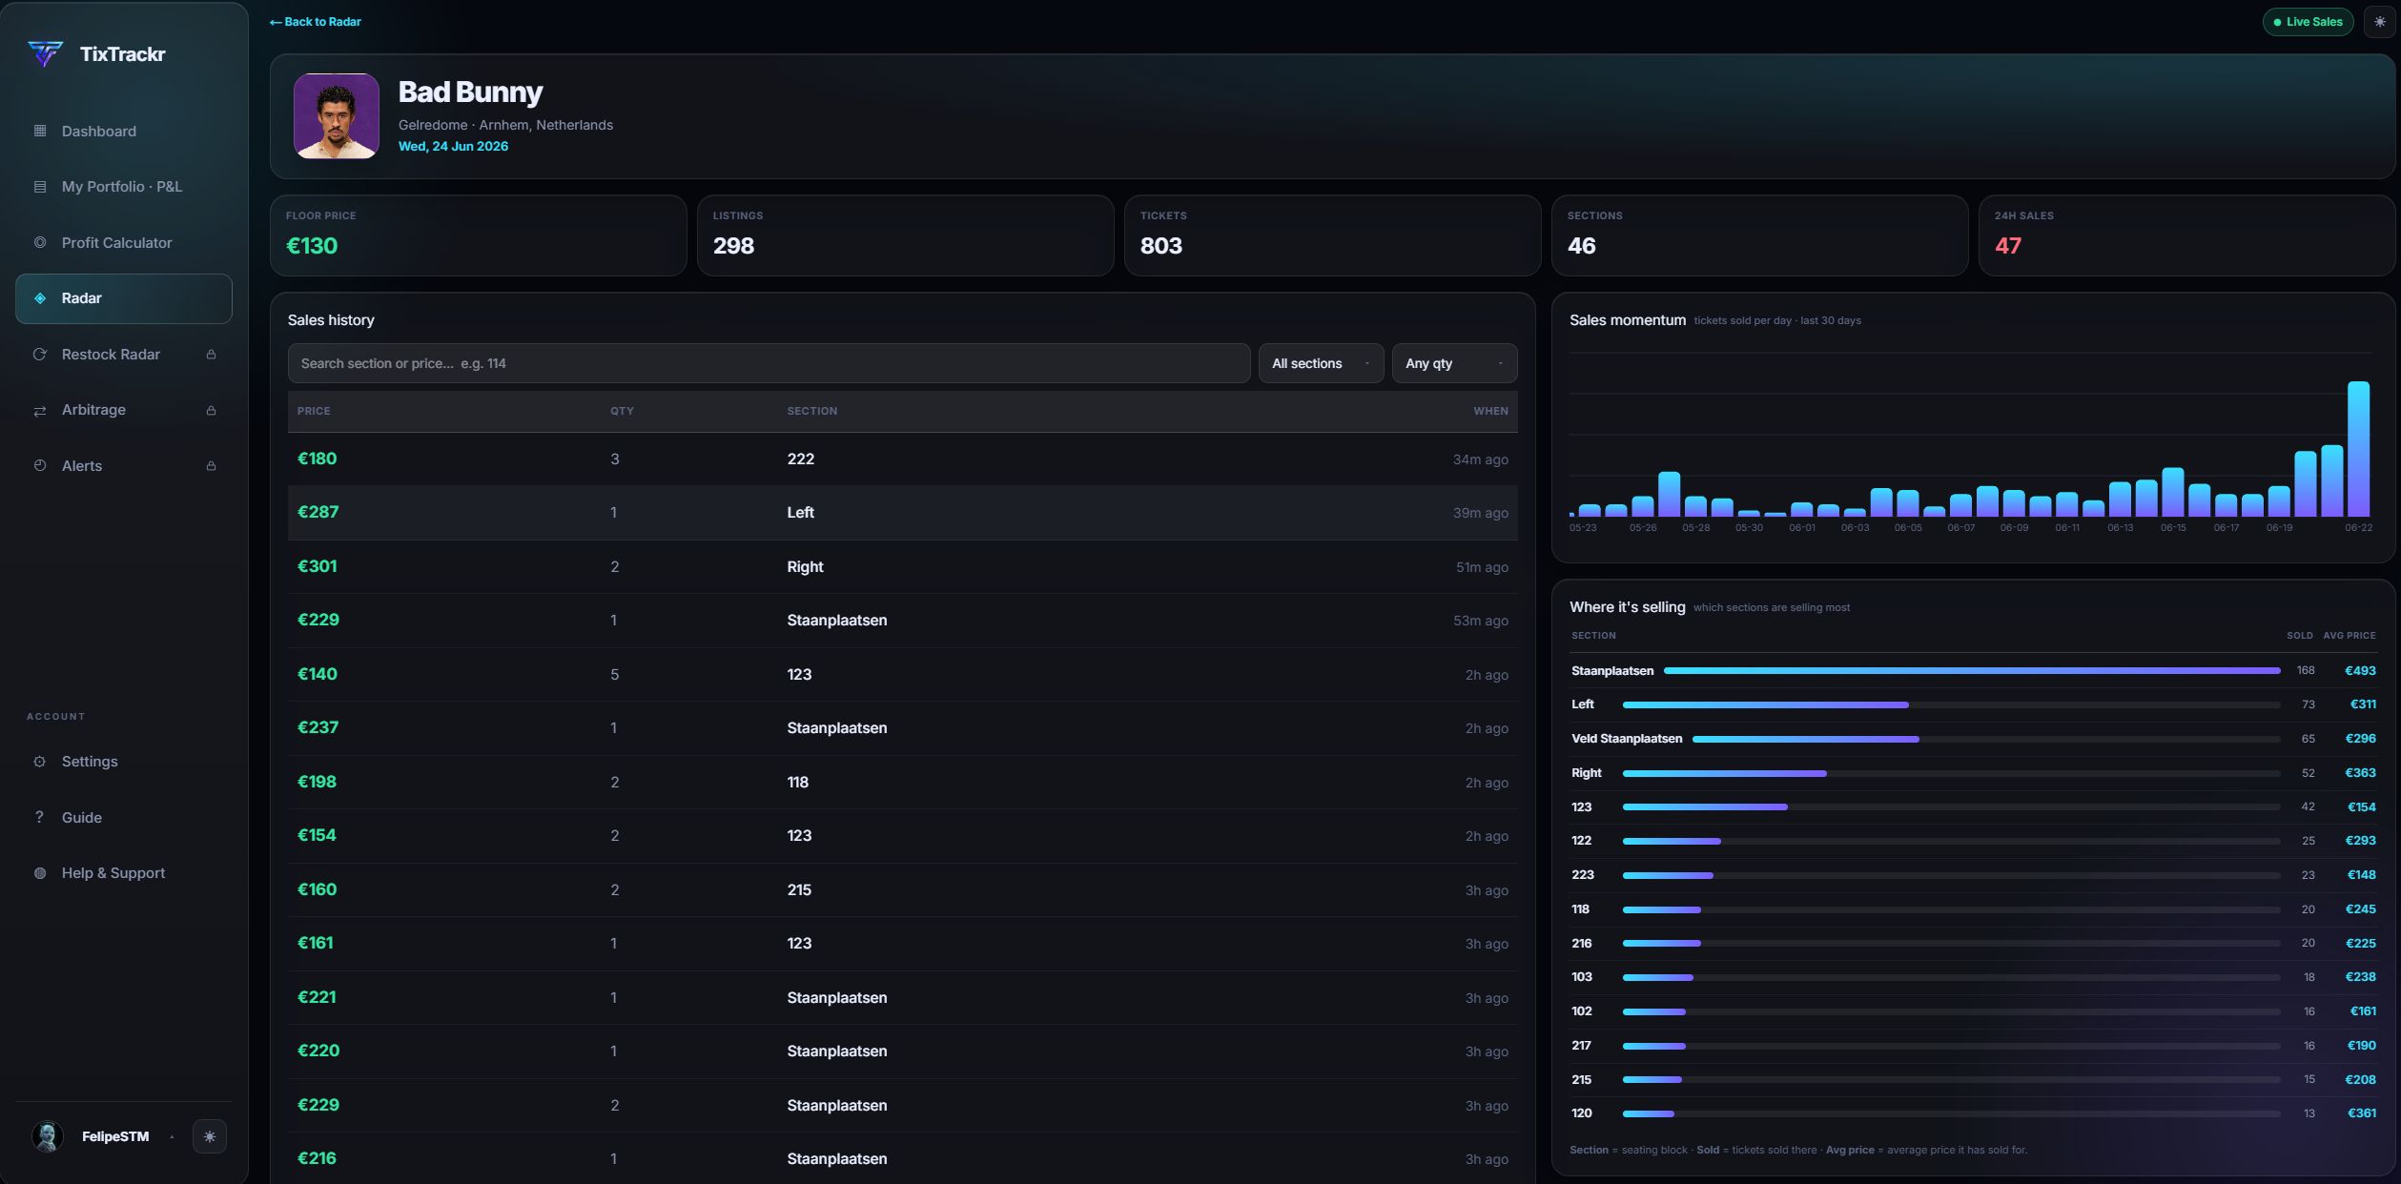This screenshot has width=2401, height=1184.
Task: Click the lock icon beside Arbitrage
Action: point(211,411)
